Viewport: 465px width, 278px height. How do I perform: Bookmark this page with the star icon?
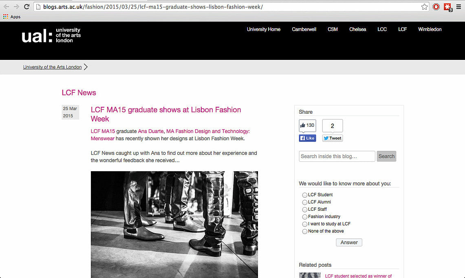pyautogui.click(x=424, y=7)
